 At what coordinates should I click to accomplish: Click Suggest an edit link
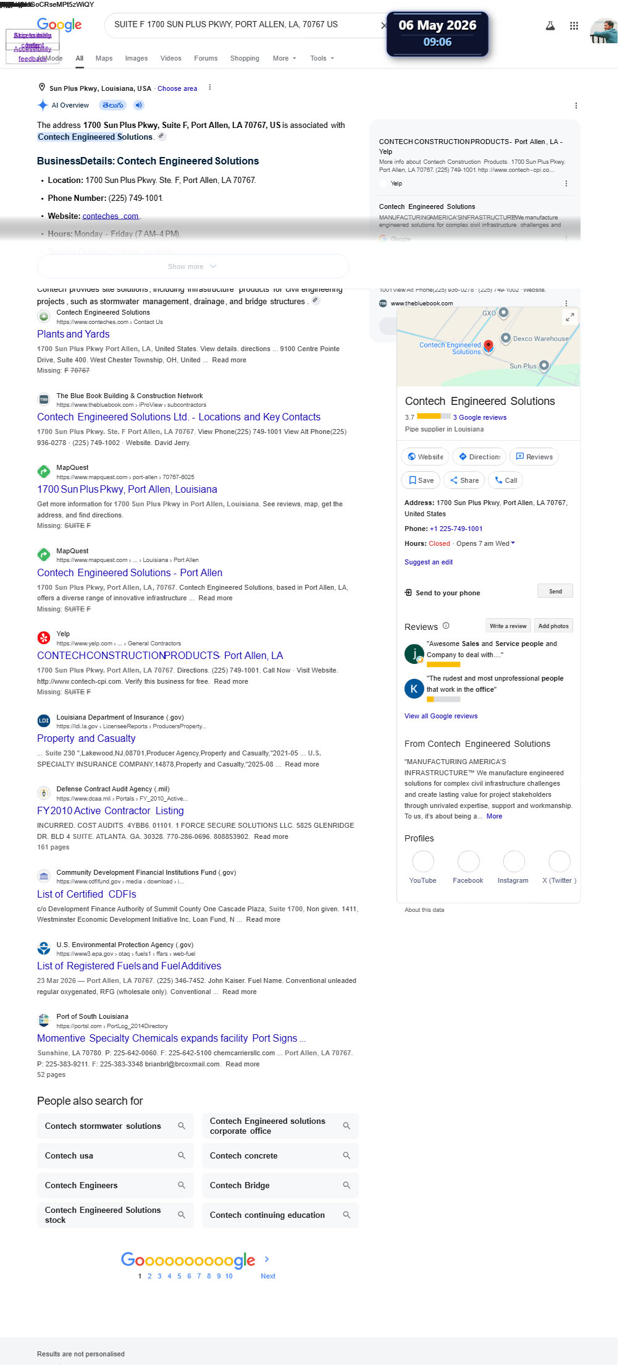[x=429, y=562]
